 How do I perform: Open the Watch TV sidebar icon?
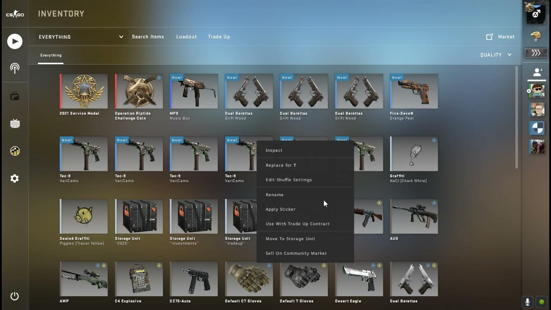click(15, 124)
